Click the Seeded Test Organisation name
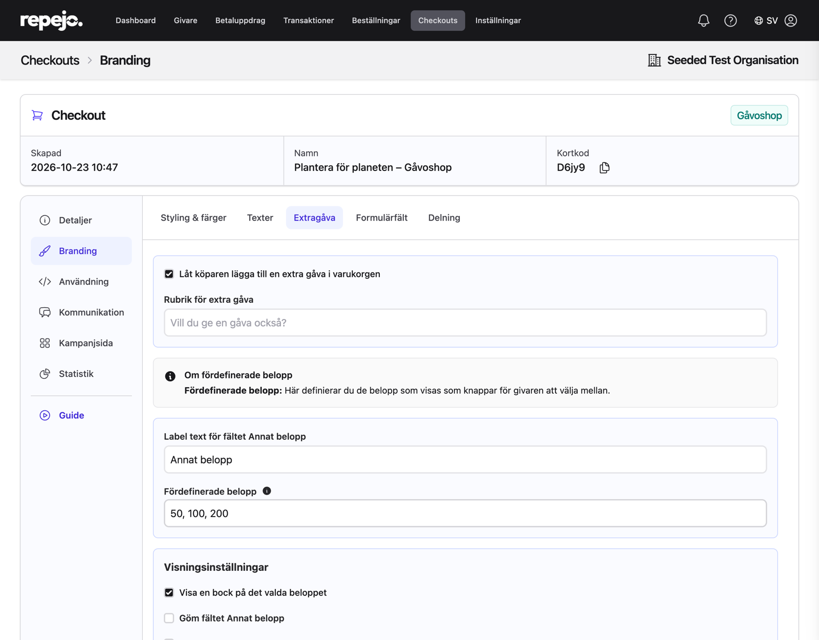 (x=732, y=60)
